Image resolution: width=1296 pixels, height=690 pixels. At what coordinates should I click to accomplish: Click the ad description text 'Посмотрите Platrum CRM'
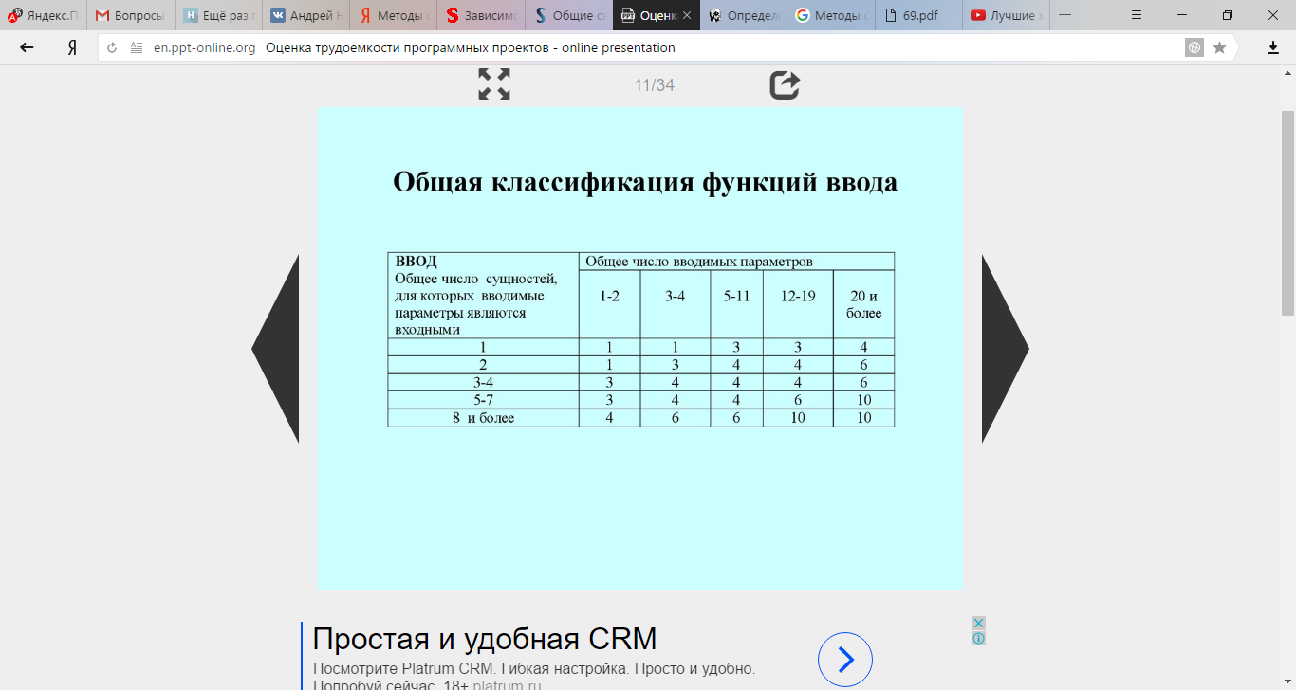coord(534,668)
